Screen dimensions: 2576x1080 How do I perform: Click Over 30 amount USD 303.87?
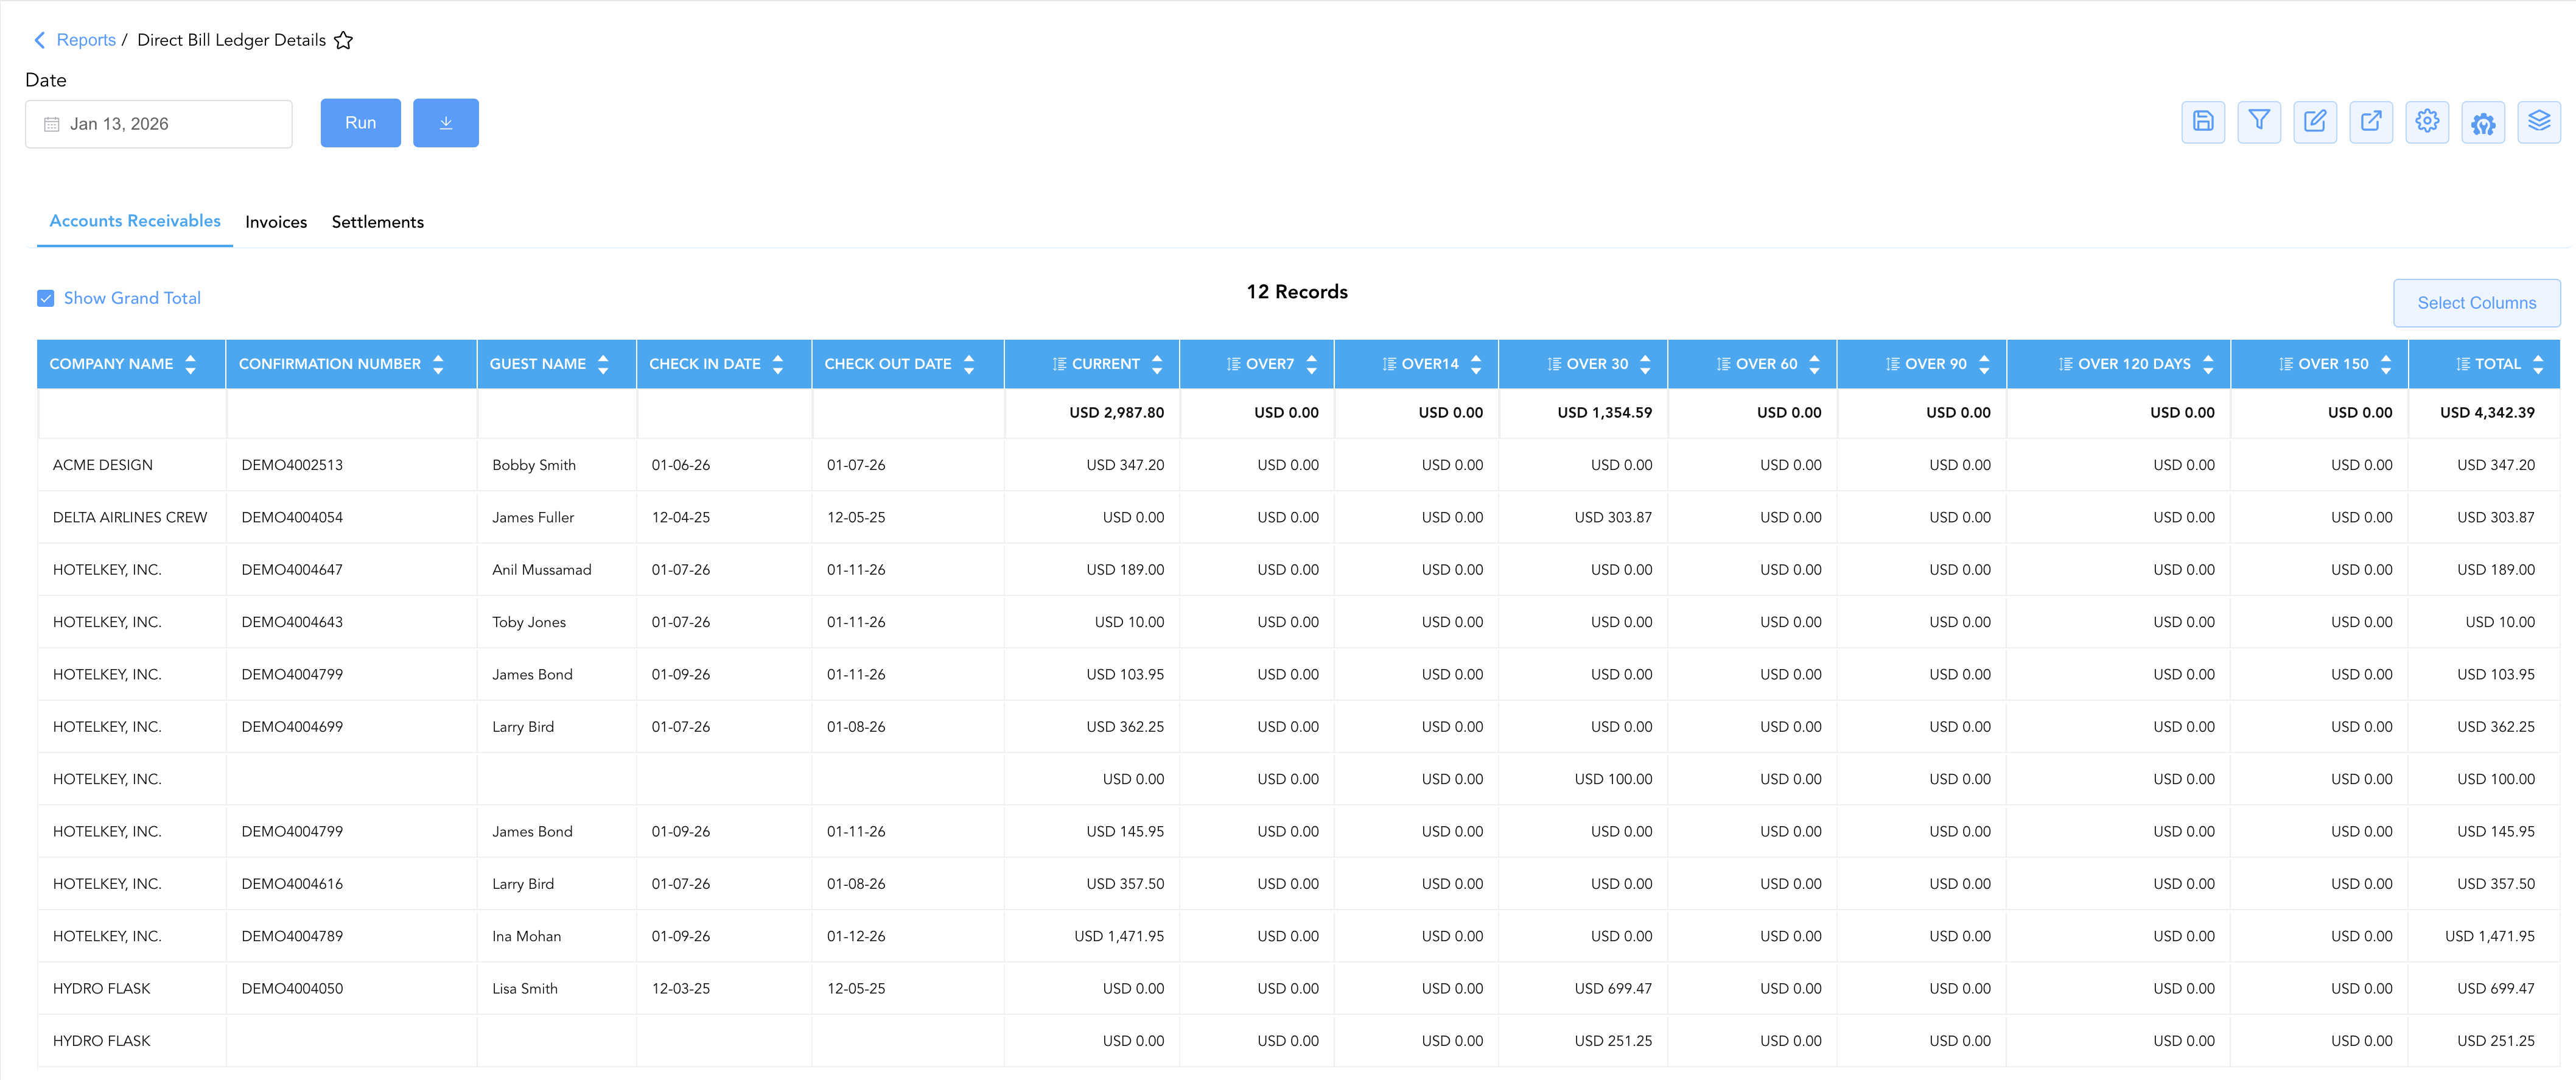pos(1613,517)
